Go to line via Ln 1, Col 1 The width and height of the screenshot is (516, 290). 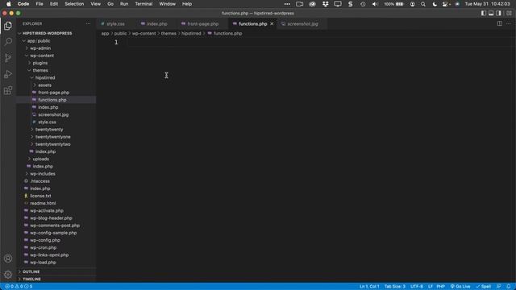coord(369,287)
